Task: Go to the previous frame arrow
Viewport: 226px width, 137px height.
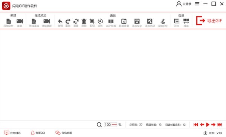Action: pyautogui.click(x=202, y=125)
